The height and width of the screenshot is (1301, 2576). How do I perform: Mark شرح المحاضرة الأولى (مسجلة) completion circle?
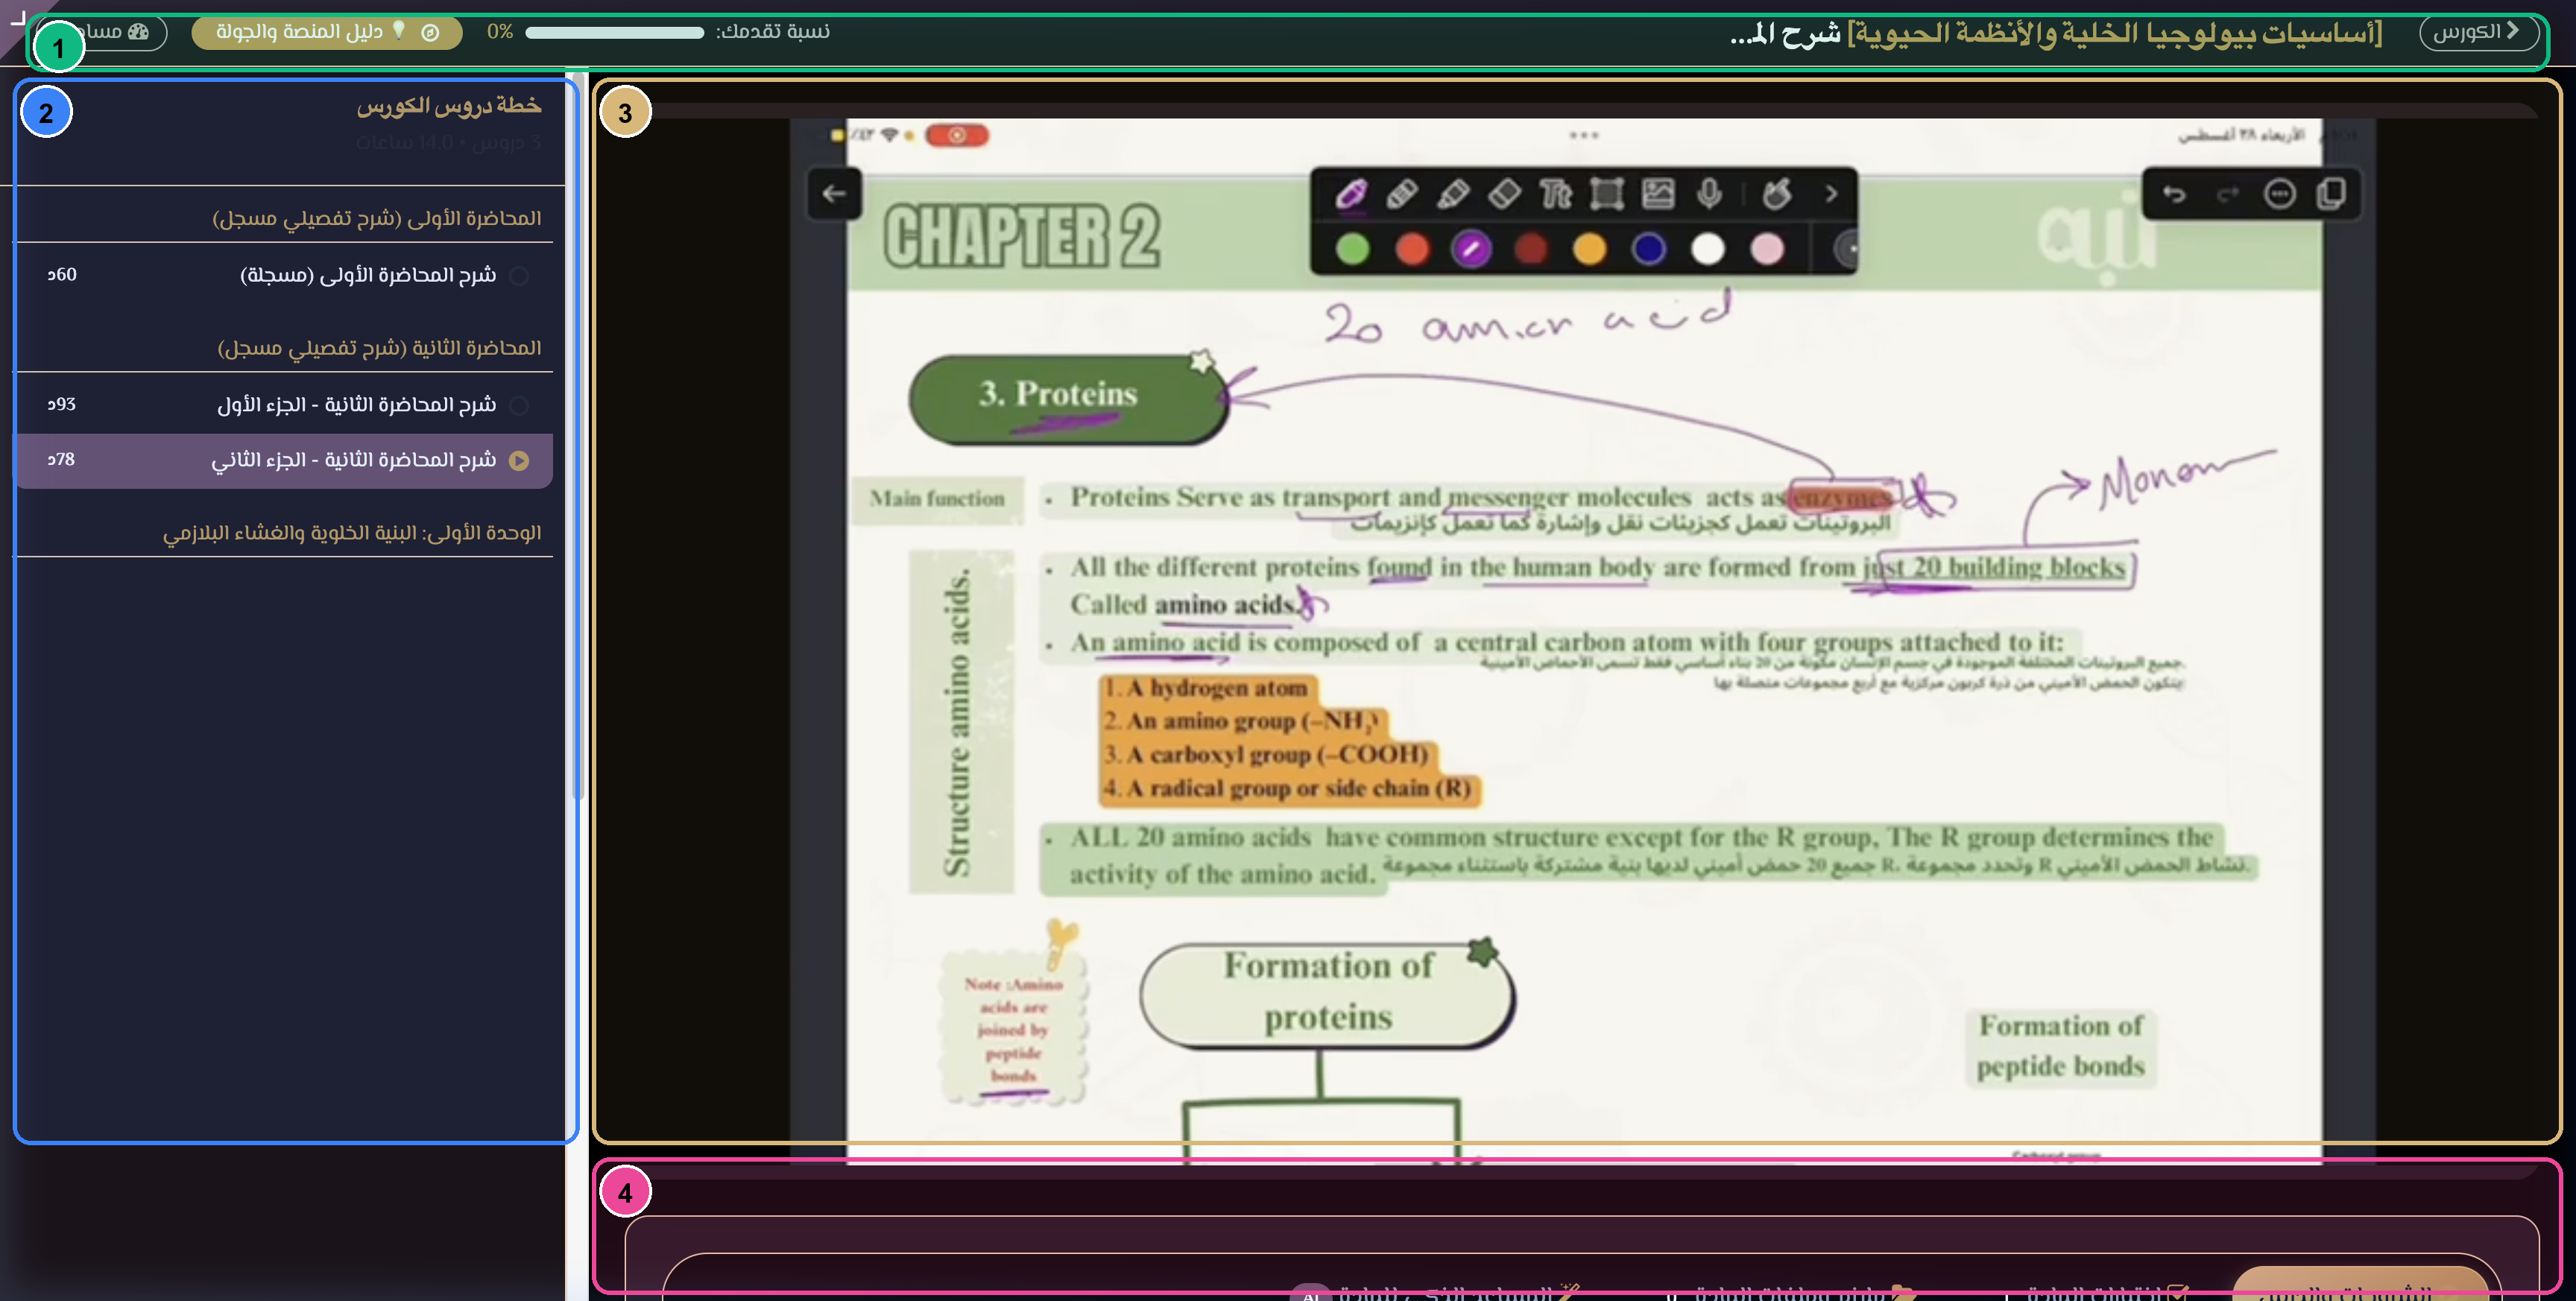click(x=519, y=275)
